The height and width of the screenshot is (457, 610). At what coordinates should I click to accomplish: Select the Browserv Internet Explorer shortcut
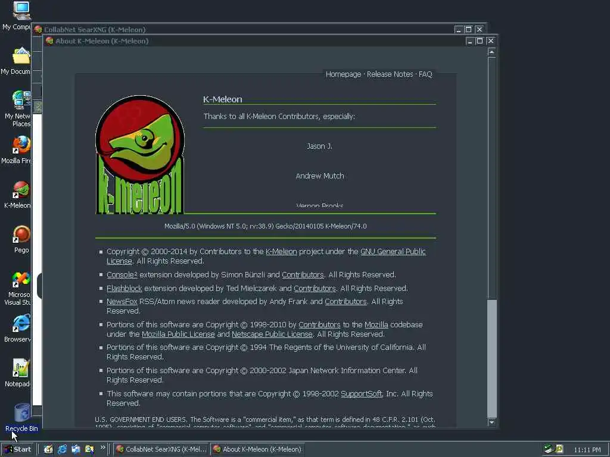tap(21, 323)
